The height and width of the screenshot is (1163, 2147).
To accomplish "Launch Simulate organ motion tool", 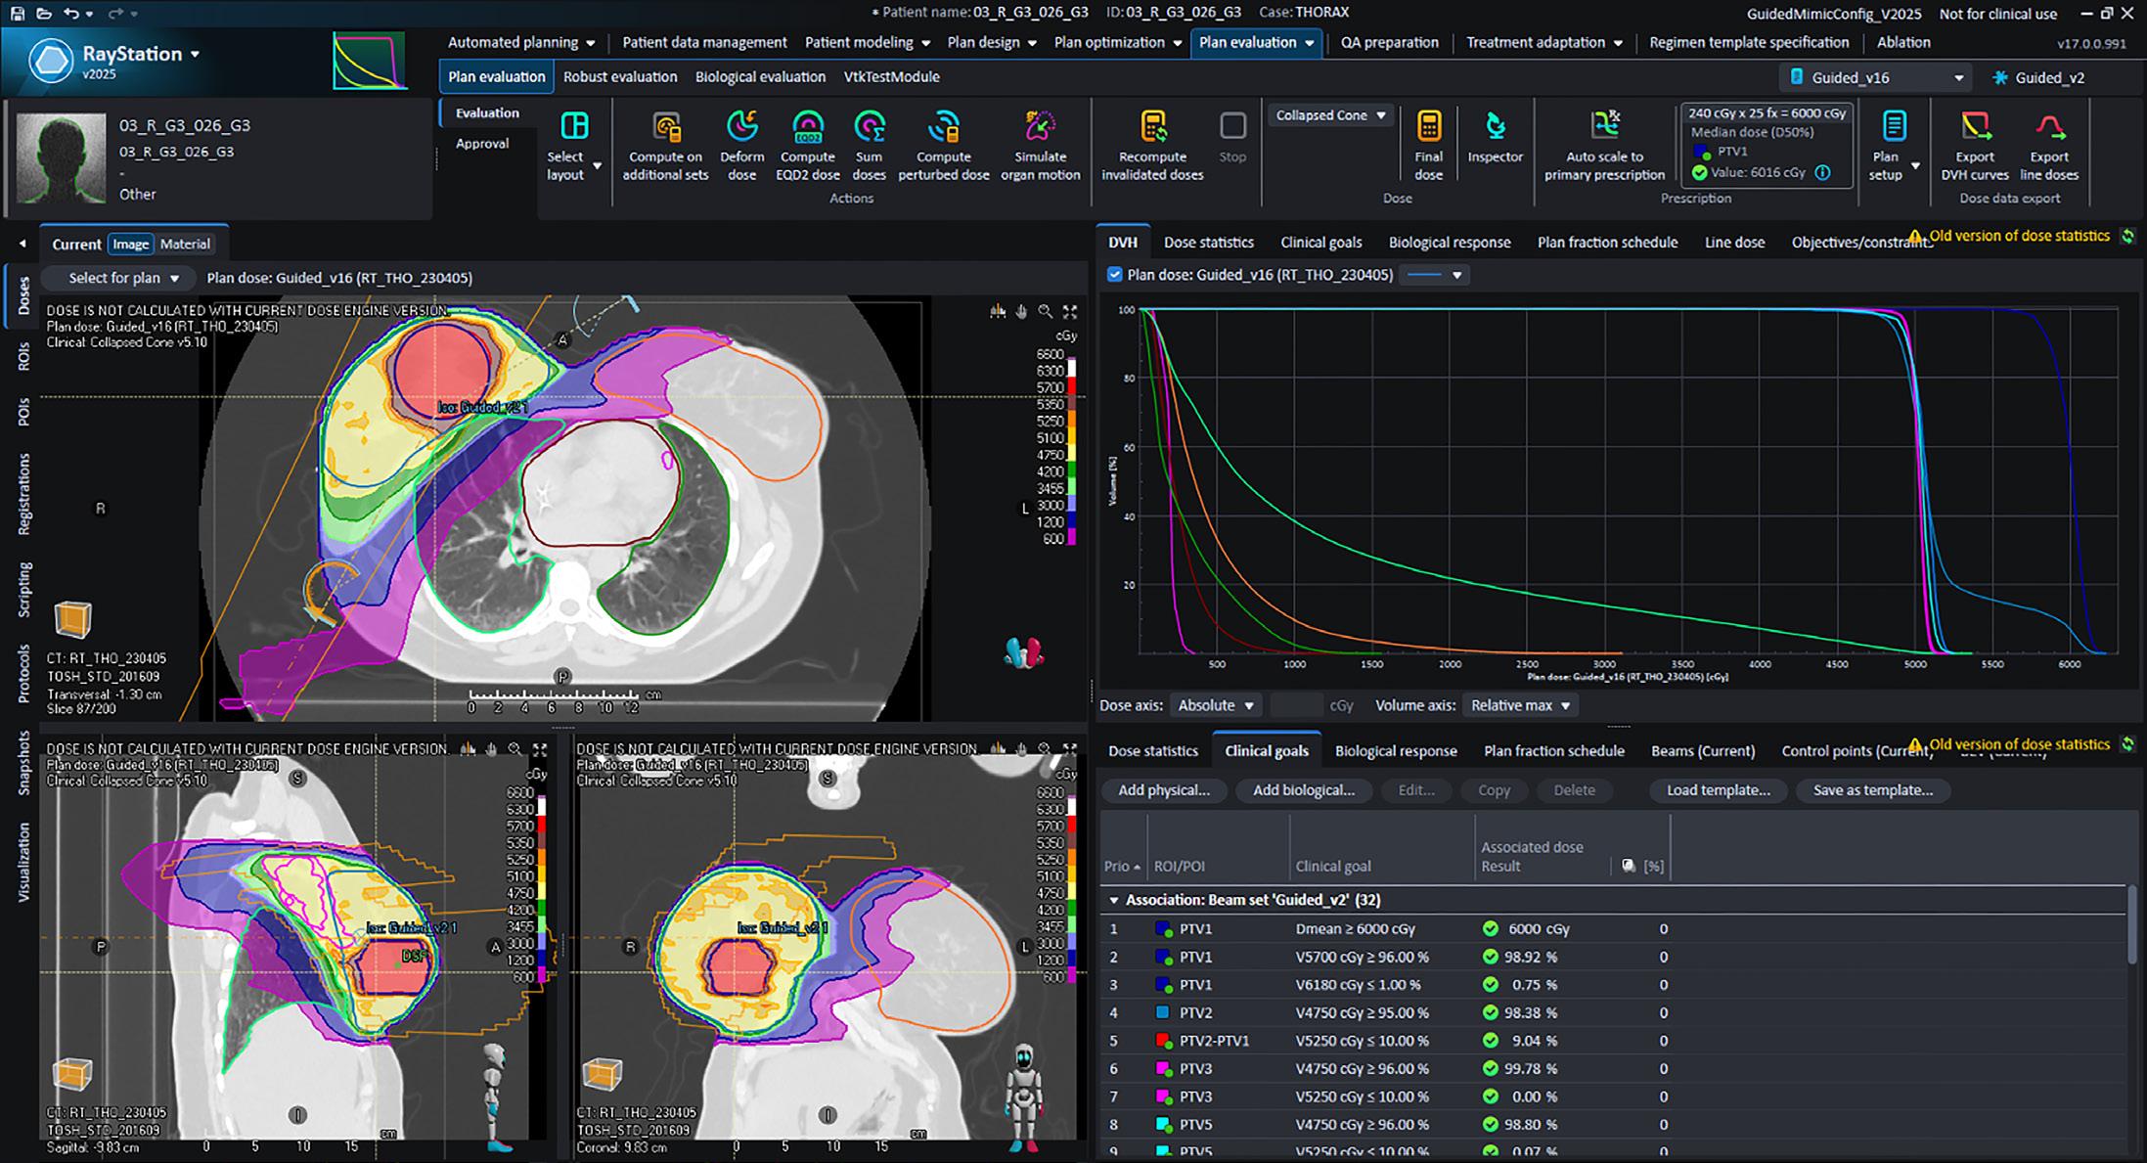I will coord(1040,128).
